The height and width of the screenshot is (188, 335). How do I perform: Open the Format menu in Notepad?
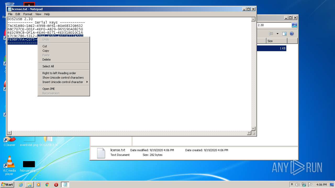pyautogui.click(x=28, y=14)
